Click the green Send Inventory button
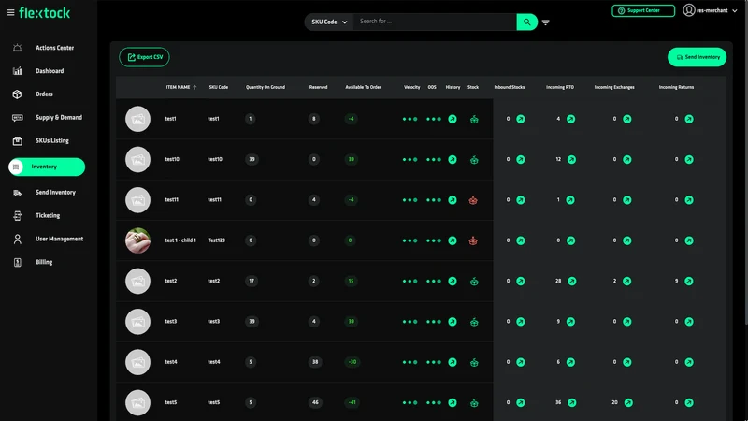 [697, 57]
